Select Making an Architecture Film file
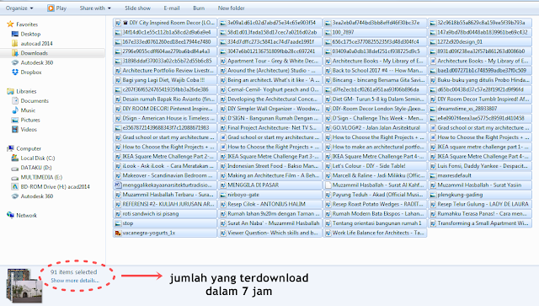Image resolution: width=539 pixels, height=306 pixels. pos(269,175)
